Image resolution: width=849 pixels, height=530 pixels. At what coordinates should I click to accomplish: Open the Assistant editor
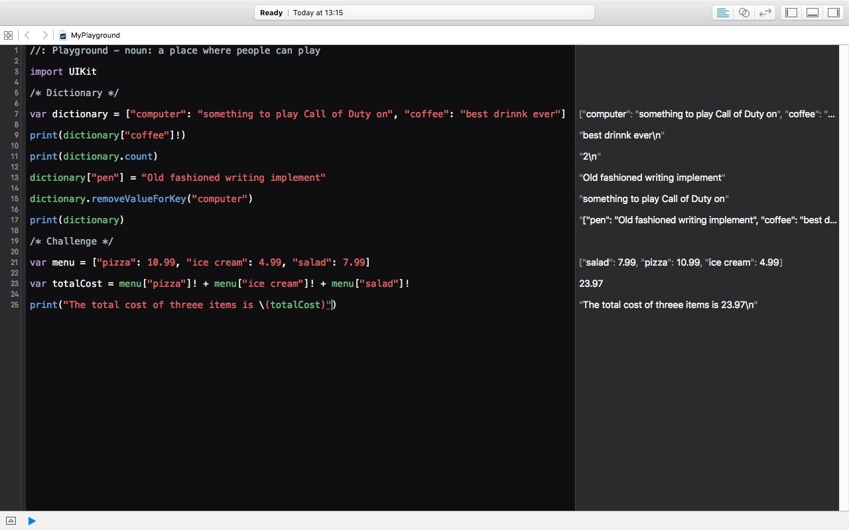(x=744, y=13)
